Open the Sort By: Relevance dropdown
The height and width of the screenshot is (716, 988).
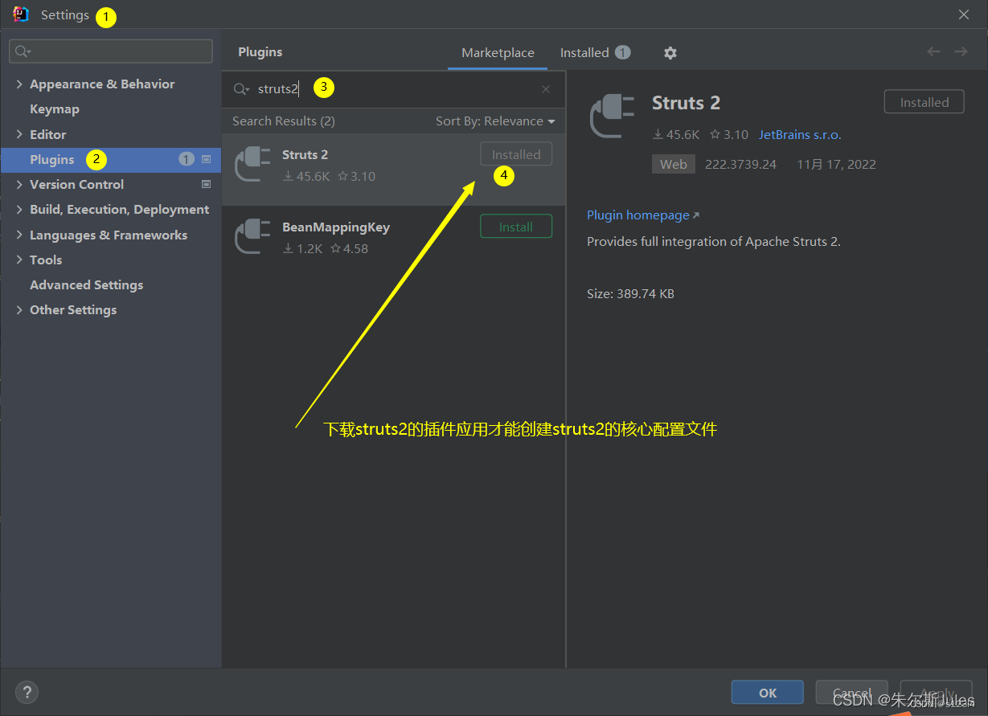(x=495, y=121)
